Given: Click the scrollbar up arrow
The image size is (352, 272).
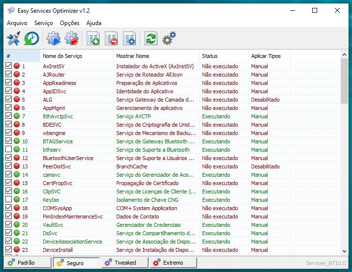Looking at the screenshot, I should tap(344, 54).
